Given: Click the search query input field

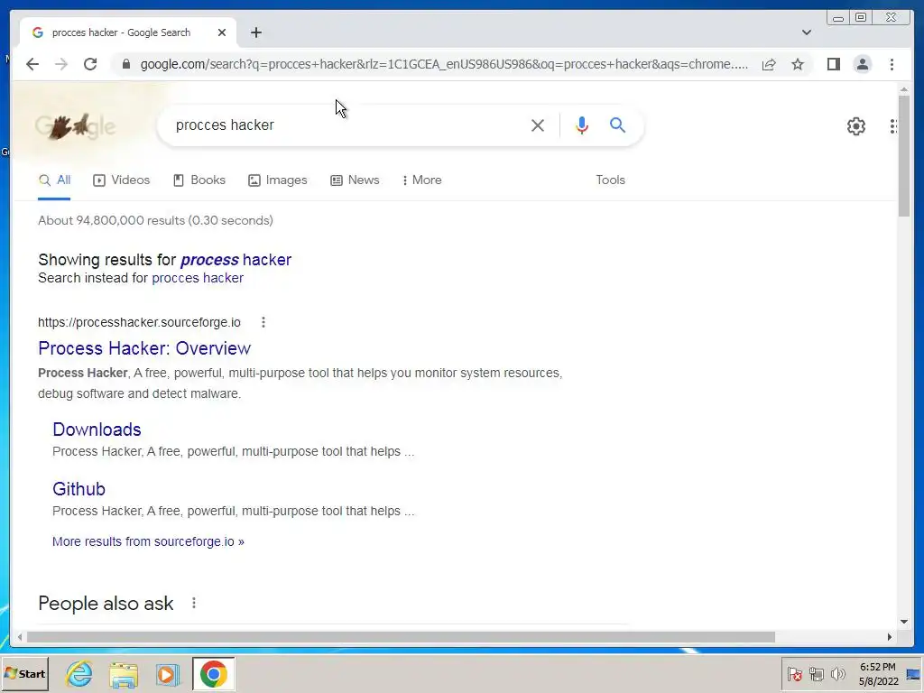Looking at the screenshot, I should [347, 125].
